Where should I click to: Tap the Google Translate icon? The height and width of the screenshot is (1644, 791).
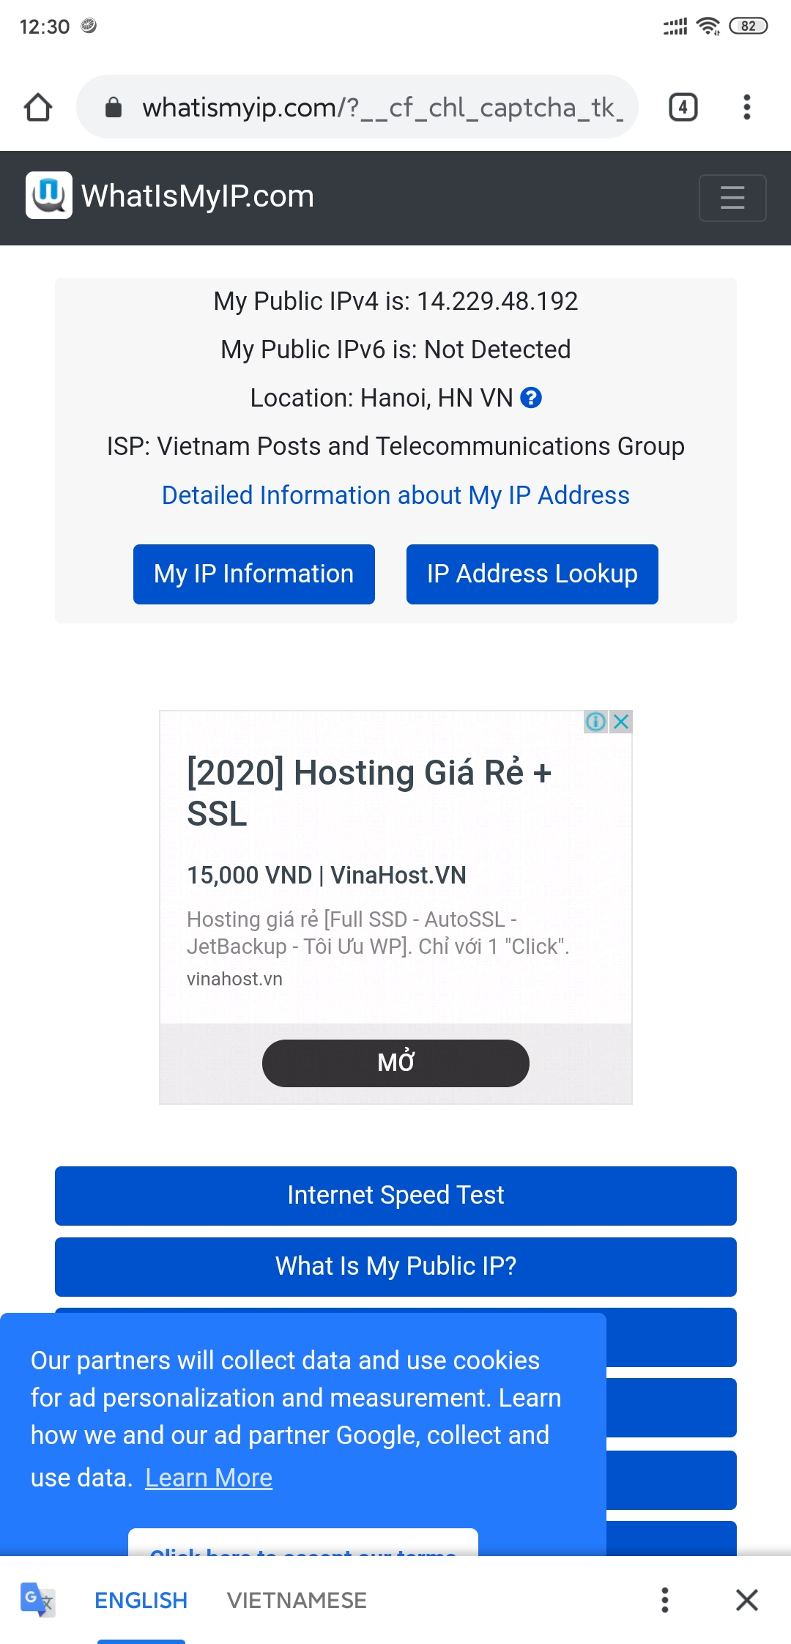[37, 1599]
